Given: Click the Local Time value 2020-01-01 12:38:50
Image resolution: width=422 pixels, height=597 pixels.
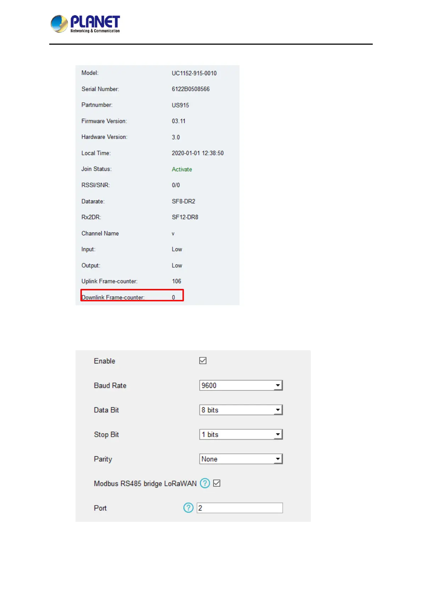Looking at the screenshot, I should click(x=198, y=153).
